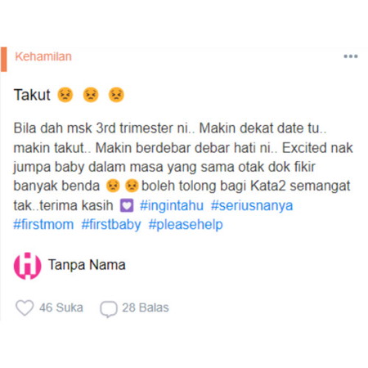The width and height of the screenshot is (368, 368).
Task: Open the Kehamilan category label
Action: pos(43,56)
